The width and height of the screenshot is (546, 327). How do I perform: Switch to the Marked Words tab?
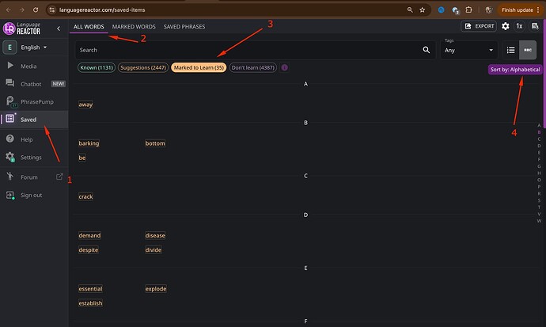tap(134, 26)
